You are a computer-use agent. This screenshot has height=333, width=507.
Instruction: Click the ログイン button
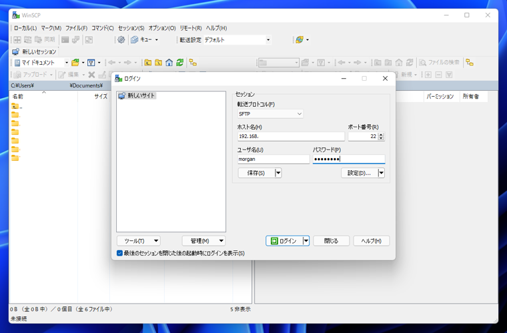coord(284,241)
